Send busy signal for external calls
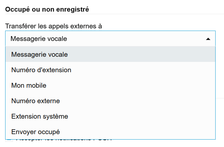This screenshot has height=147, width=224. 36,132
